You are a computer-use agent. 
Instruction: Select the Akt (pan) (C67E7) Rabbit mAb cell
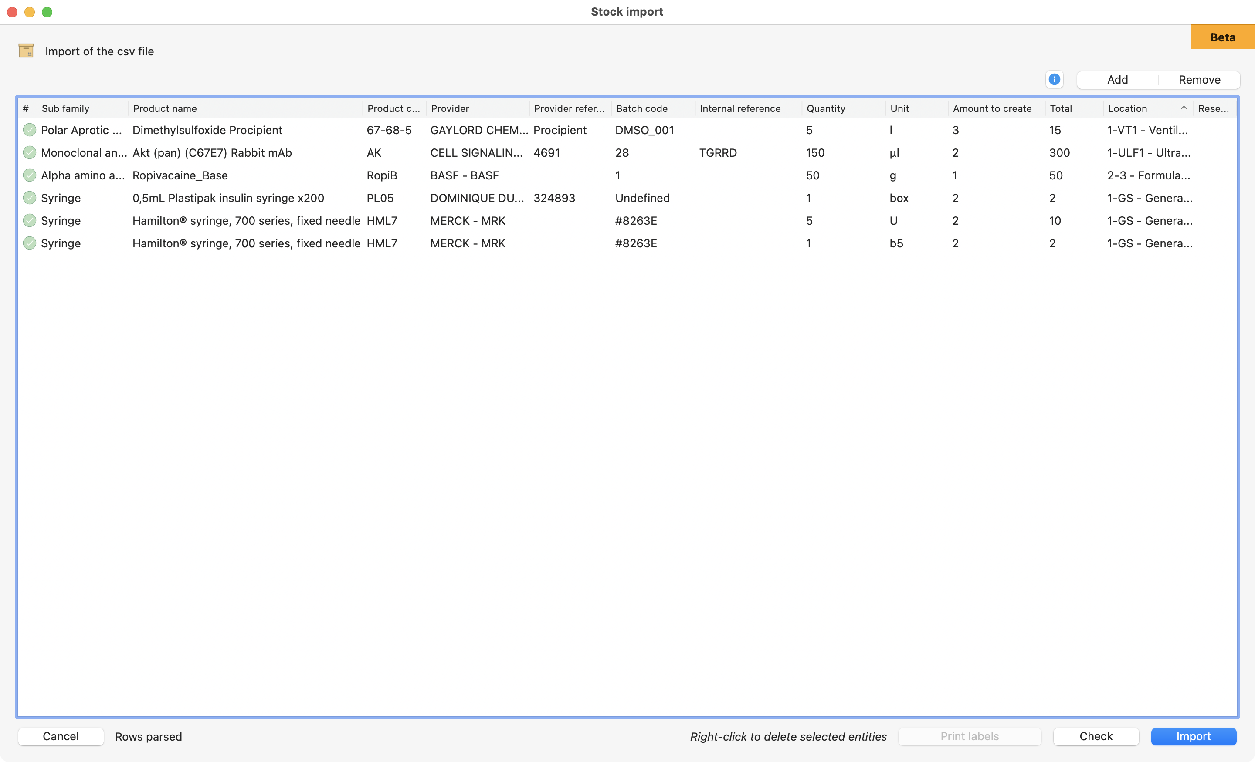(212, 153)
